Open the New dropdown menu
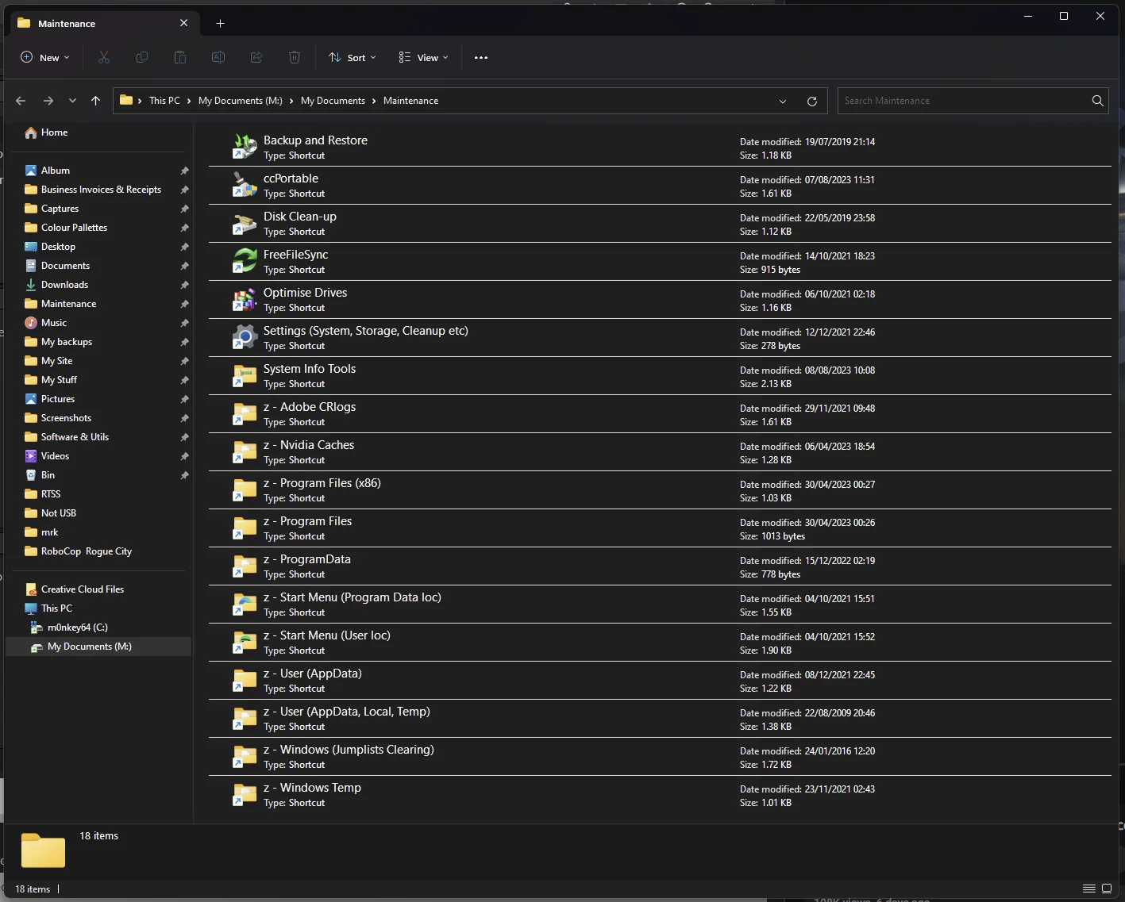Viewport: 1125px width, 902px height. click(45, 57)
